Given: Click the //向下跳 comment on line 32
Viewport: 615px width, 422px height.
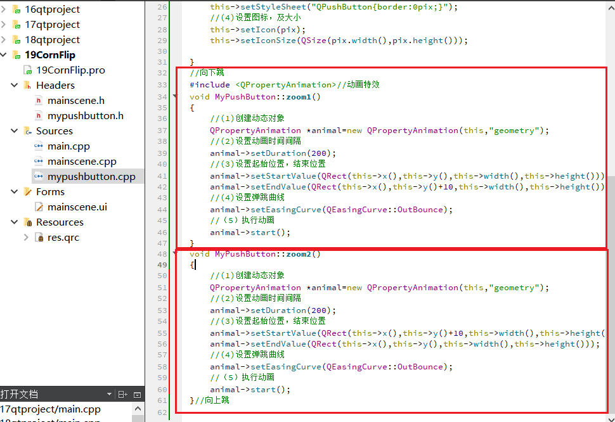Looking at the screenshot, I should click(x=207, y=72).
